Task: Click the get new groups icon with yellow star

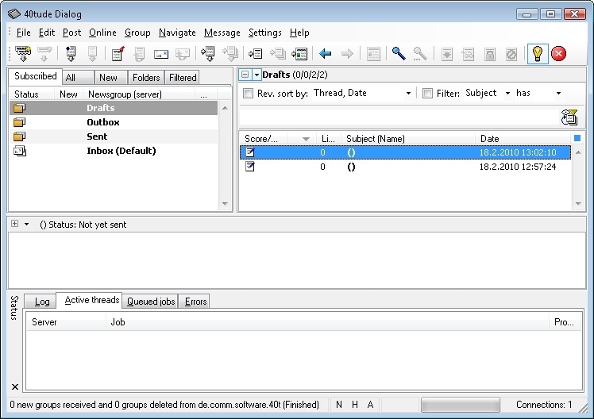Action: click(x=23, y=54)
